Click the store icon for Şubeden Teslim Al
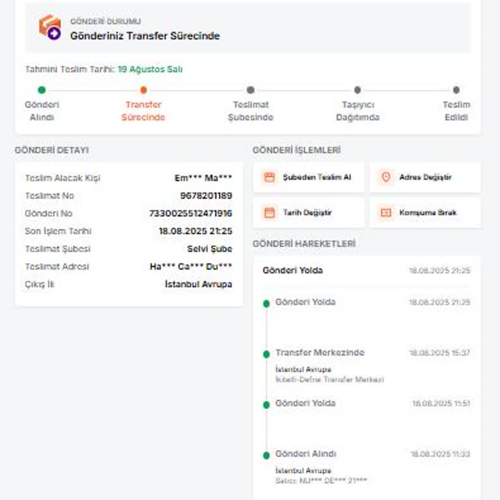The height and width of the screenshot is (500, 500). pos(269,177)
